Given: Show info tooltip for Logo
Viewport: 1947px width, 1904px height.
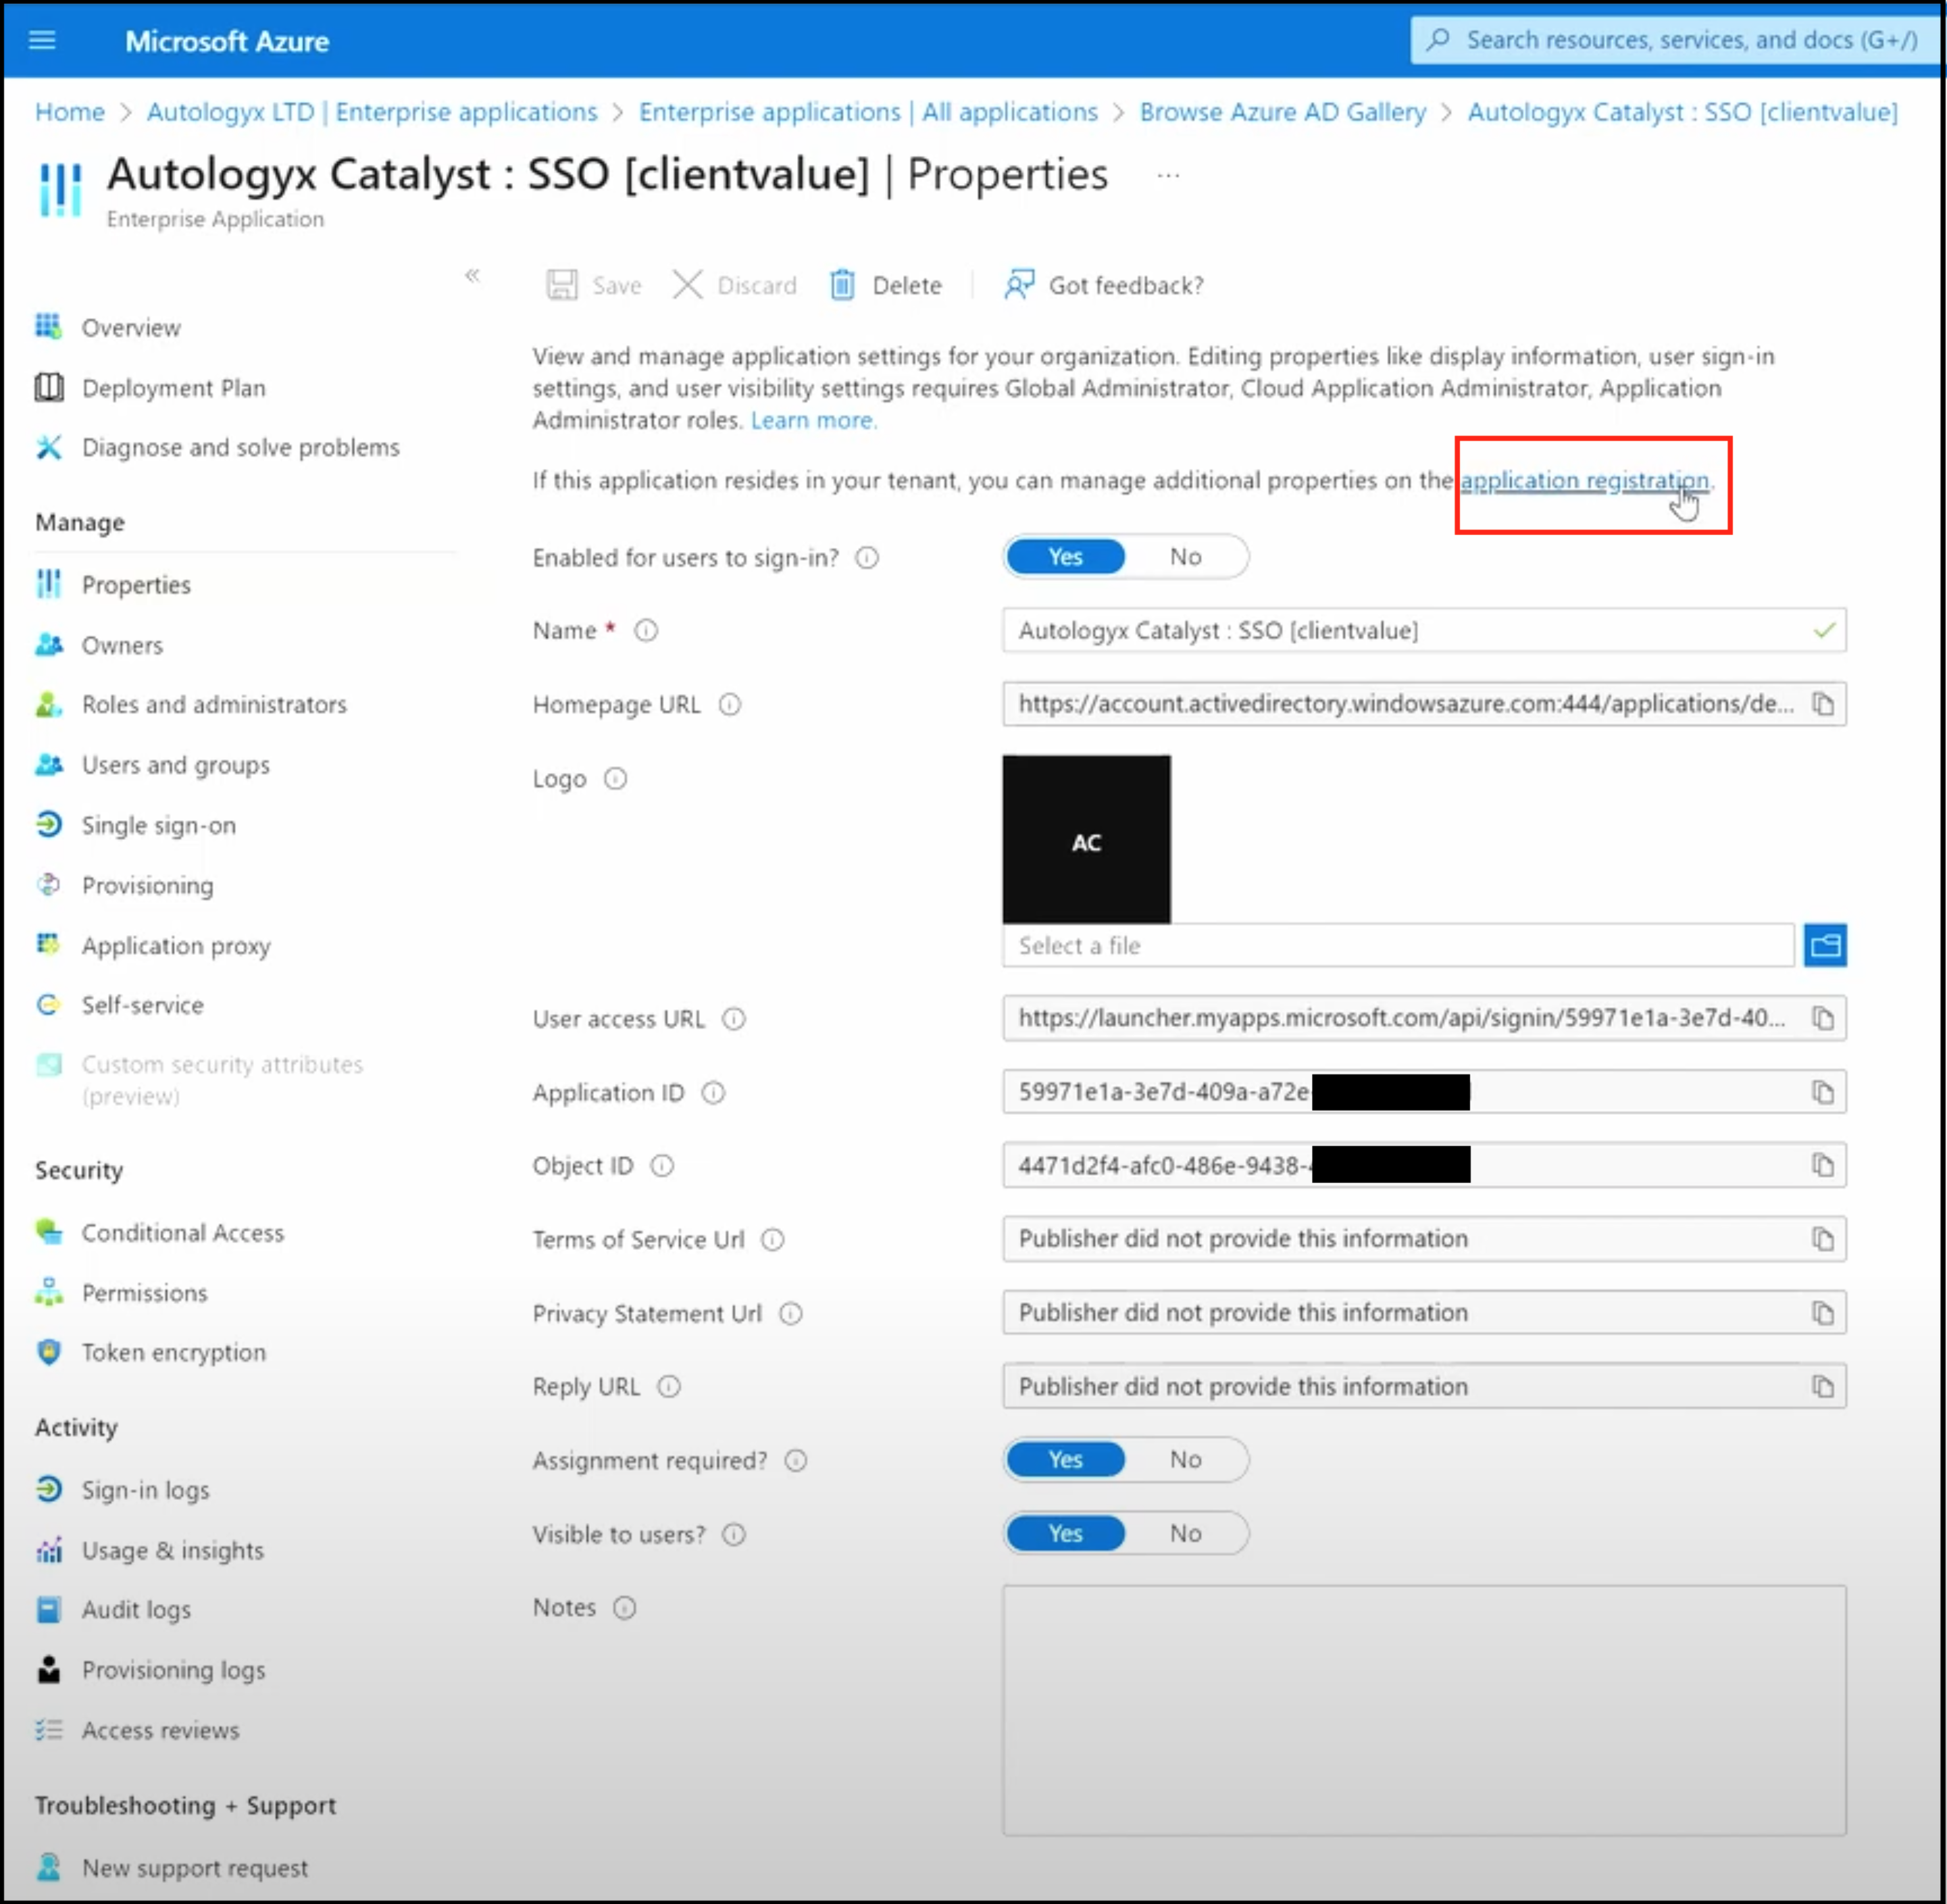Looking at the screenshot, I should coord(615,779).
